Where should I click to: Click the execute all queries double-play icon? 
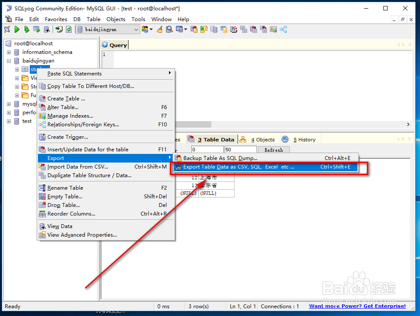coord(26,29)
